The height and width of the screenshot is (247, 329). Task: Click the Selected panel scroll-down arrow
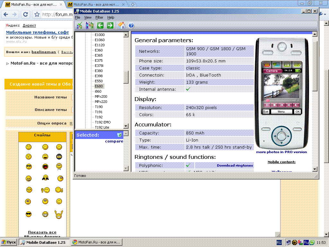126,169
